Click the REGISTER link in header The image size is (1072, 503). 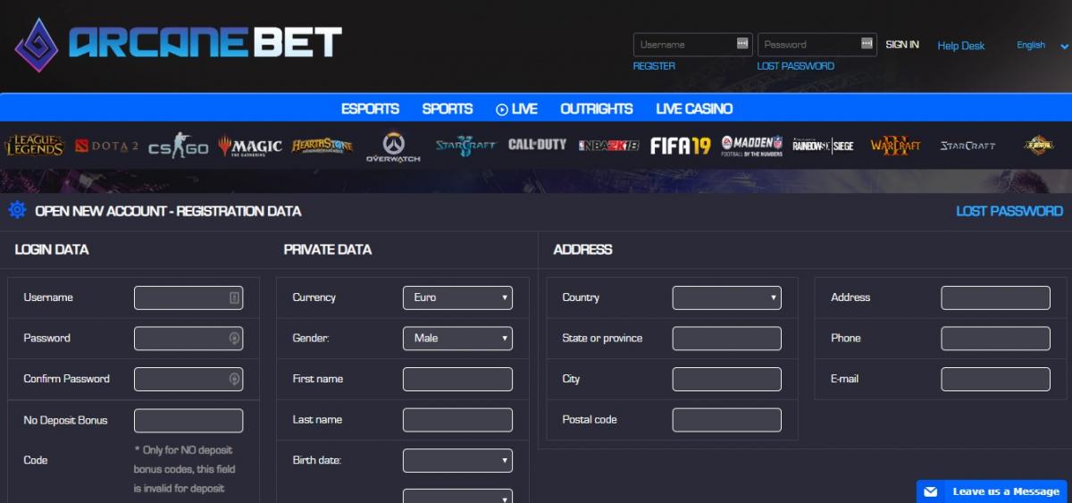tap(654, 66)
